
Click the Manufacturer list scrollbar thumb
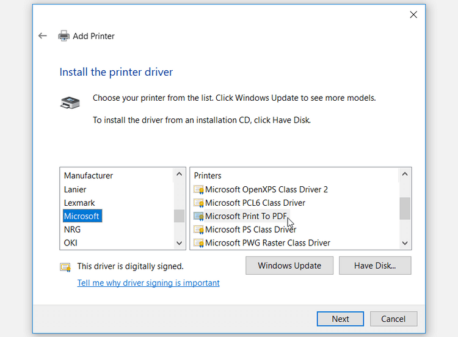pos(180,216)
